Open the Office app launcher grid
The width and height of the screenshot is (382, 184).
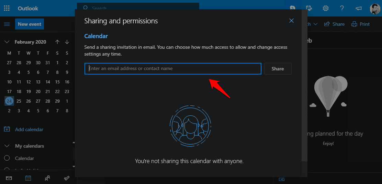(7, 8)
